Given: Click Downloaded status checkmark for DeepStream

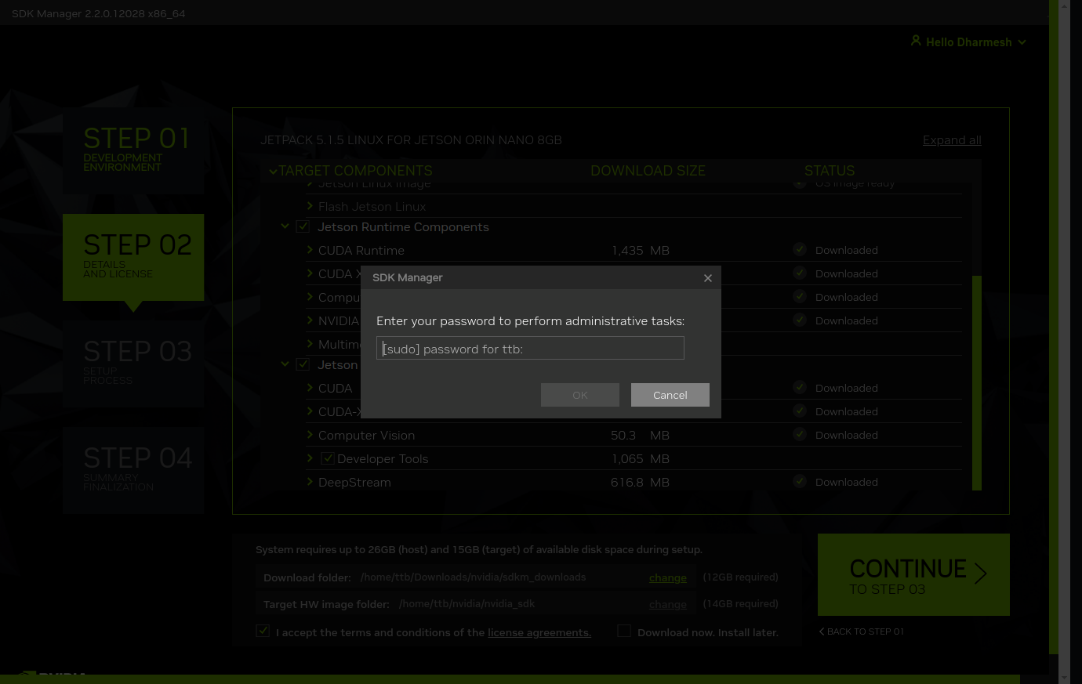Looking at the screenshot, I should point(799,482).
